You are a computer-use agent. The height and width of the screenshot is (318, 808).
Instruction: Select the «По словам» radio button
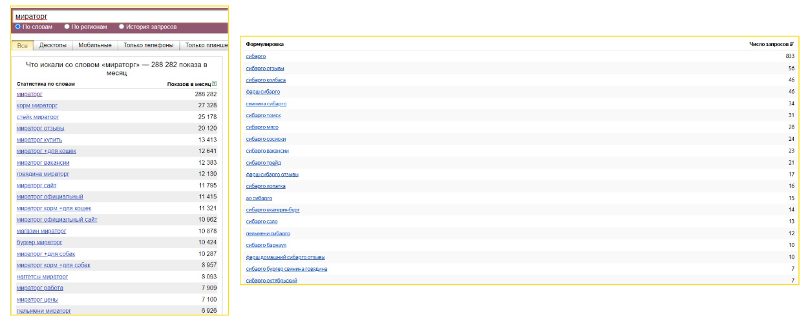point(18,27)
